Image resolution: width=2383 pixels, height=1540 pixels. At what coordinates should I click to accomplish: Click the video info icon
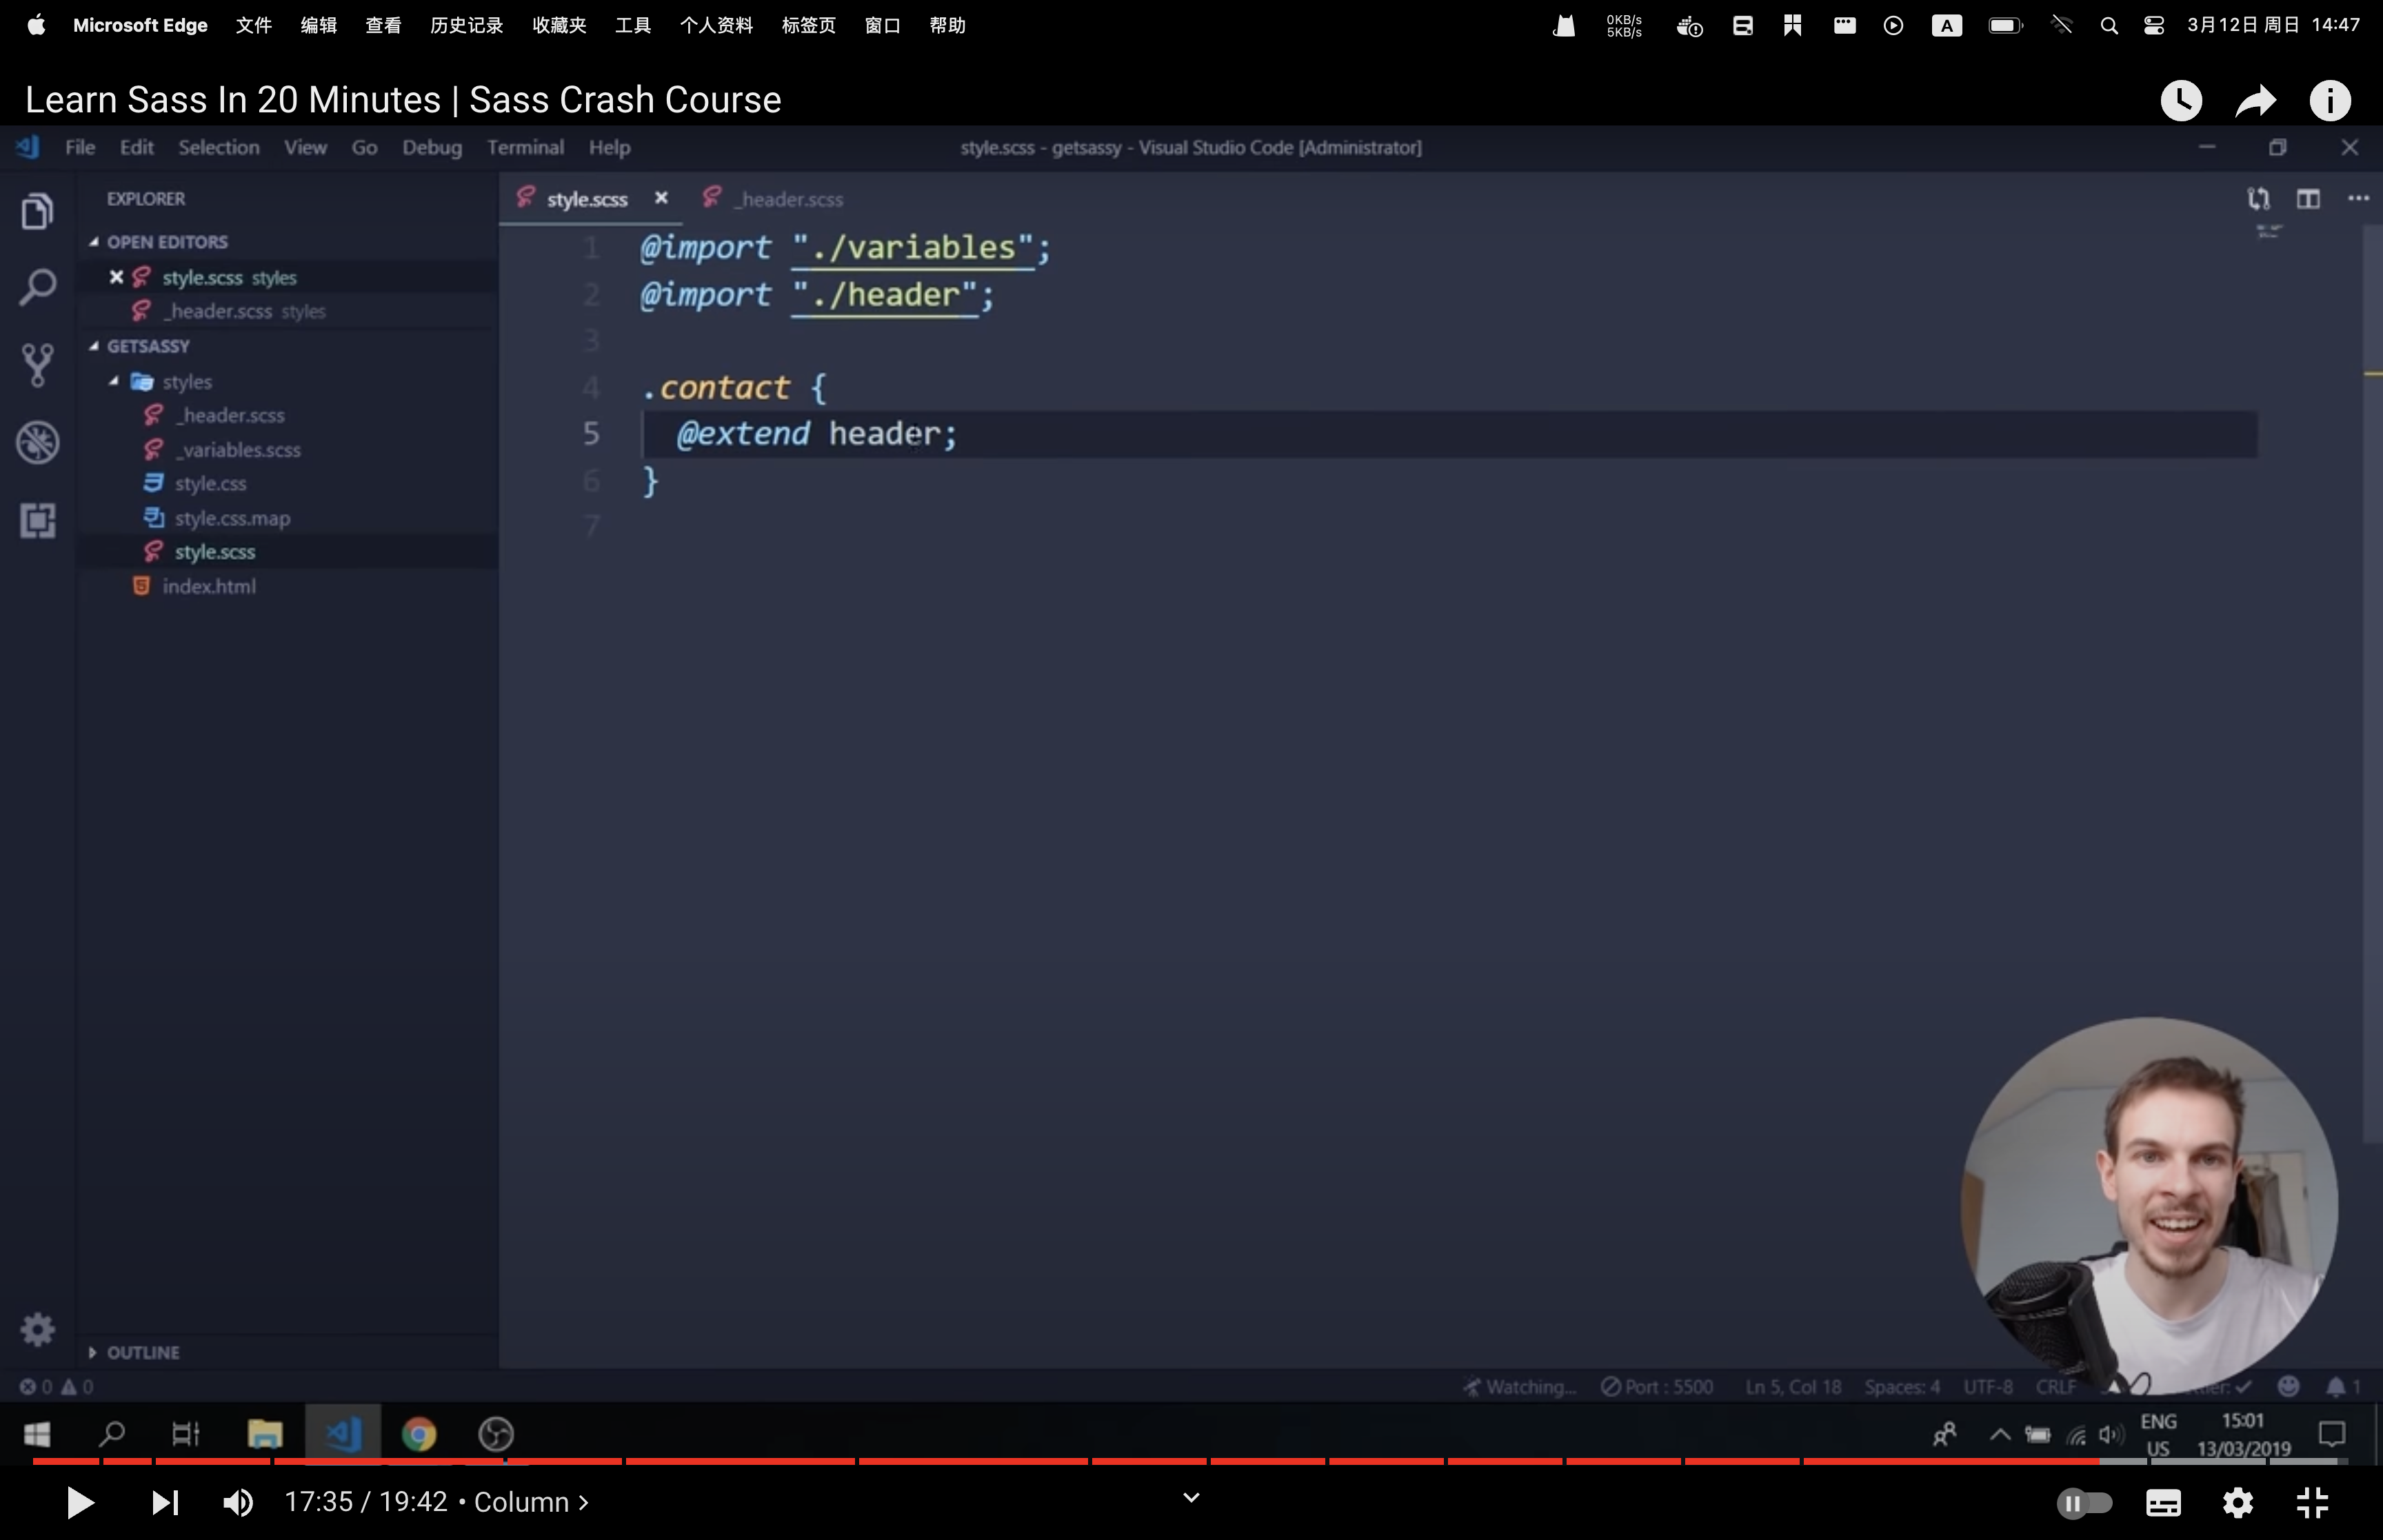[2330, 100]
